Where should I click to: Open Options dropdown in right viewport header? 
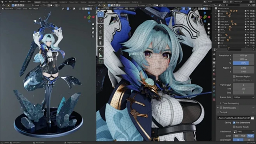207,5
